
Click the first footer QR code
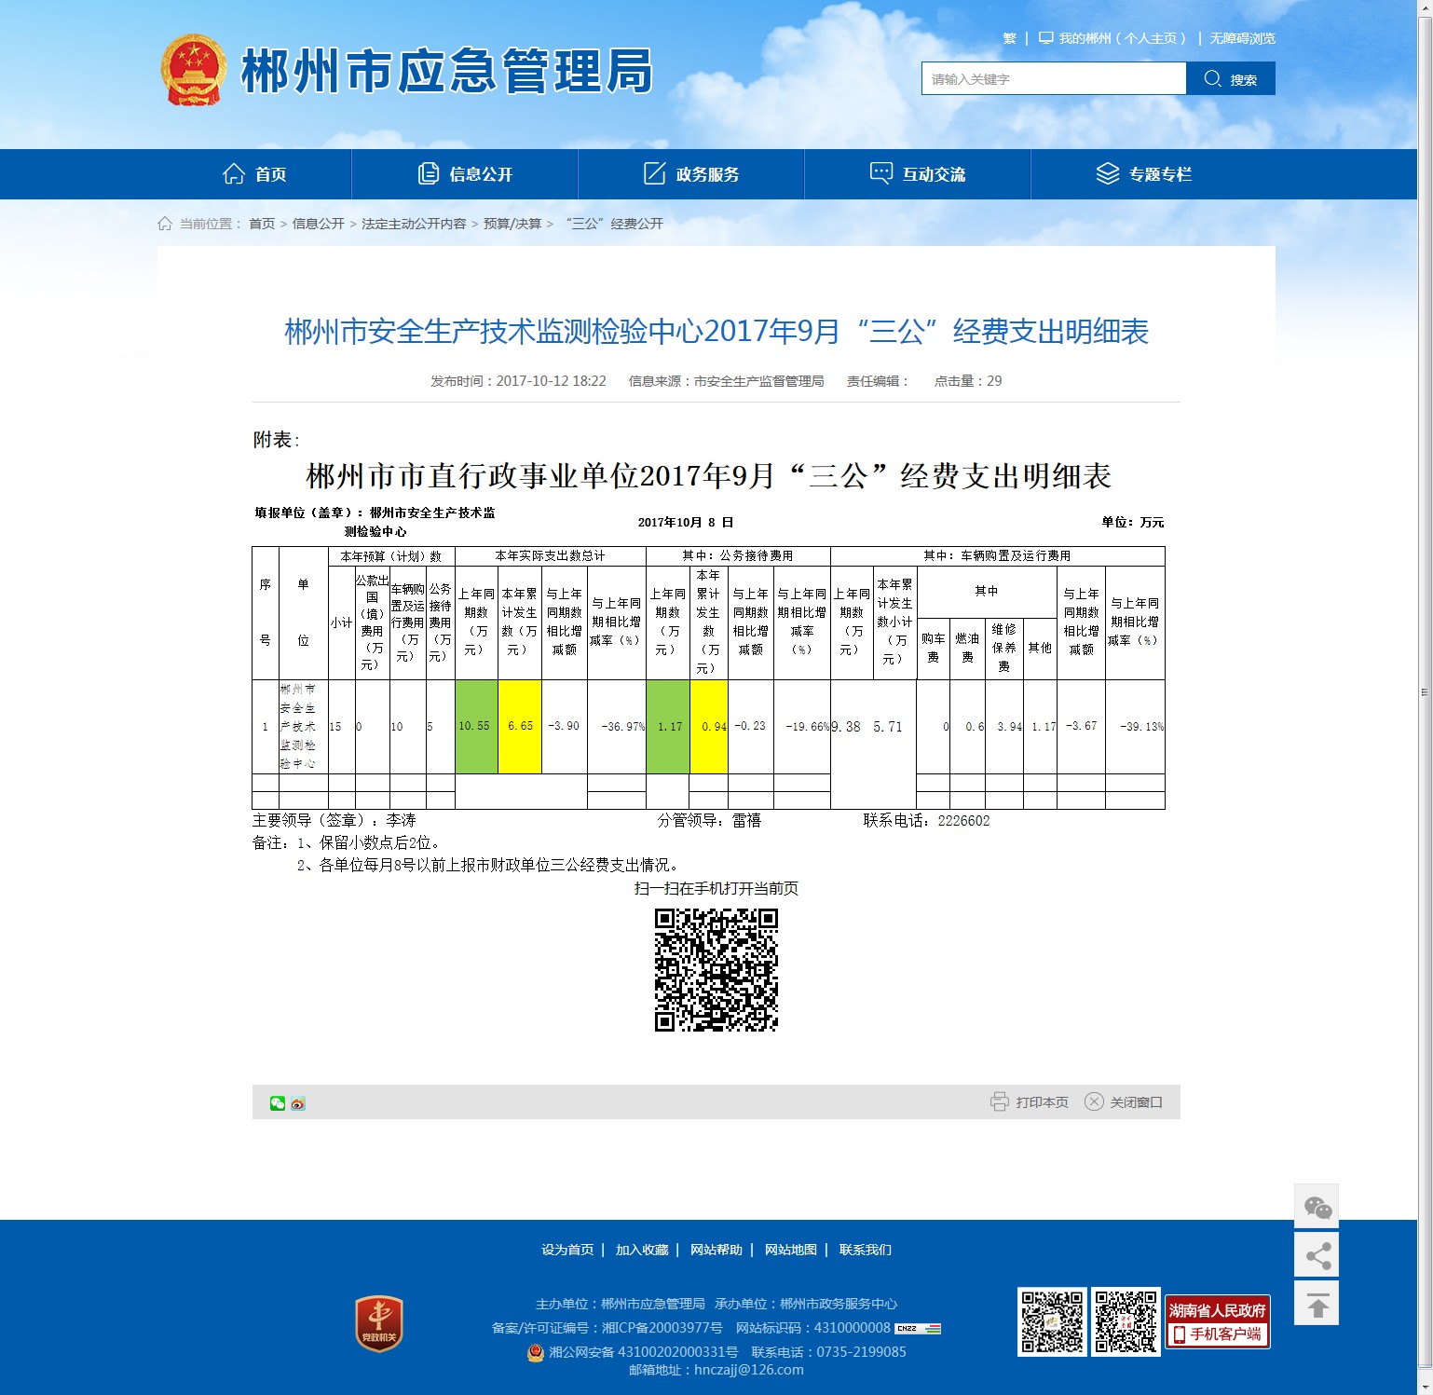tap(1052, 1321)
